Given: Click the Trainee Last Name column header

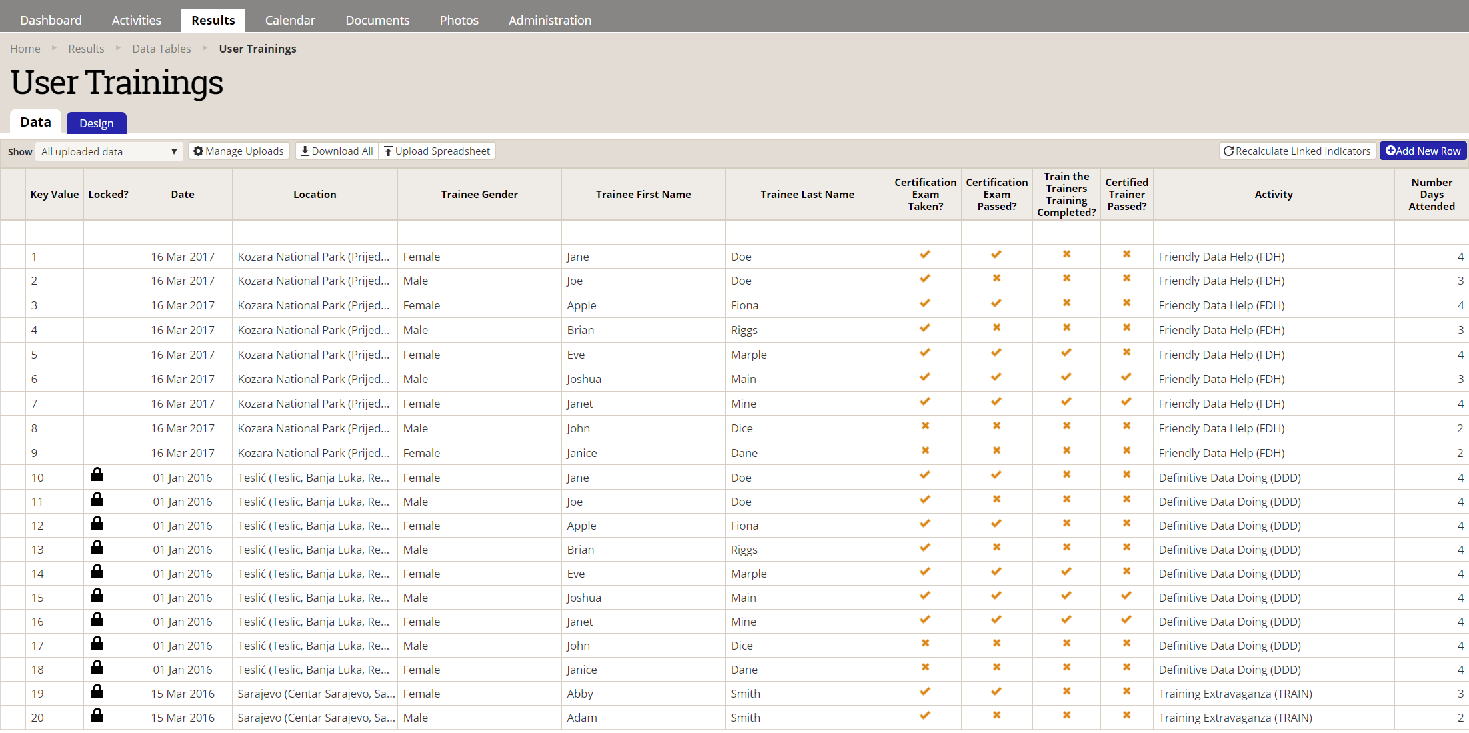Looking at the screenshot, I should click(807, 195).
